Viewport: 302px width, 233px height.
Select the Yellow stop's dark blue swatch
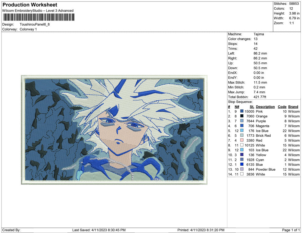click(242, 155)
